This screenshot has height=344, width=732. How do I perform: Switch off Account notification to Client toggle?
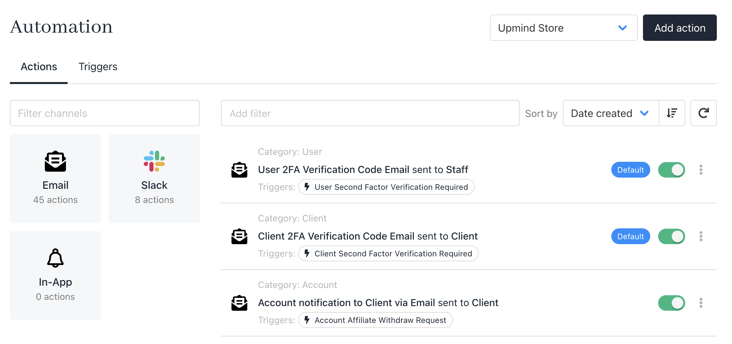click(x=671, y=303)
